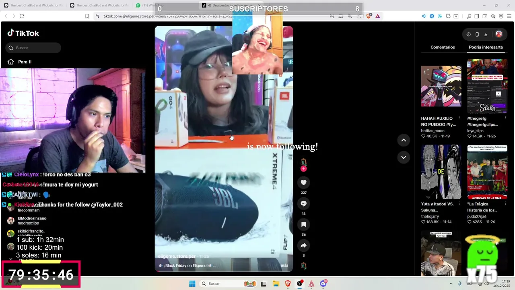The image size is (515, 290).
Task: Click the circular coin icon in TikTok header
Action: click(468, 34)
